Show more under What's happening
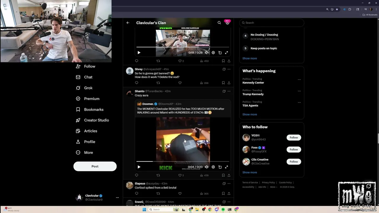 [250, 114]
